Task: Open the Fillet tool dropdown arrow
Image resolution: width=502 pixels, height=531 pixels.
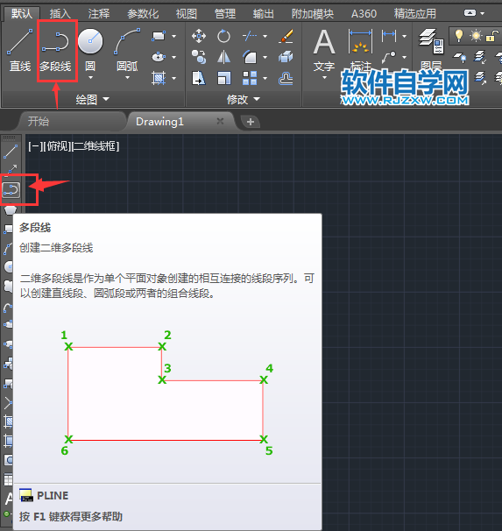Action: 265,57
